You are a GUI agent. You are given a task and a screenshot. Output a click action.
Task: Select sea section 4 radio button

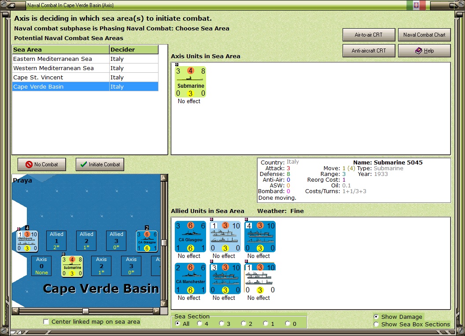tap(199, 324)
